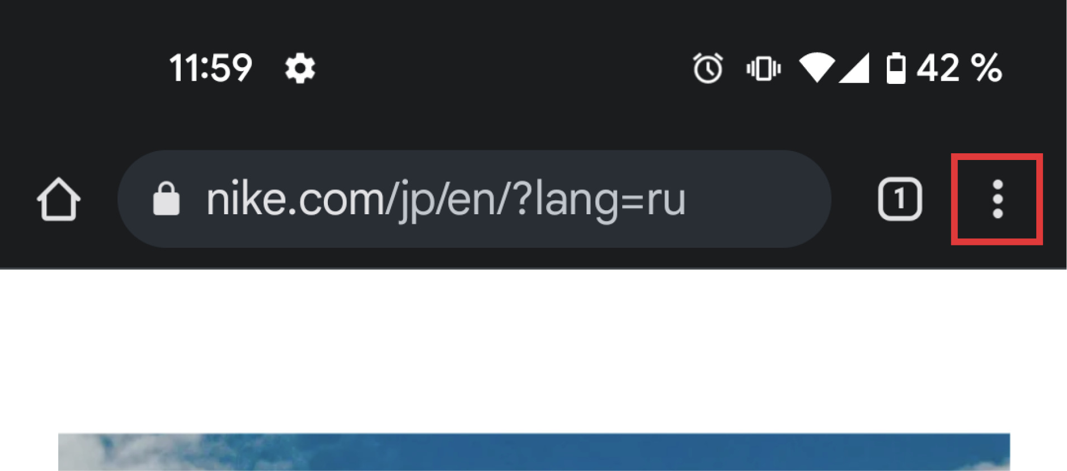
Task: Open Chrome's three-dot overflow menu
Action: (x=997, y=199)
